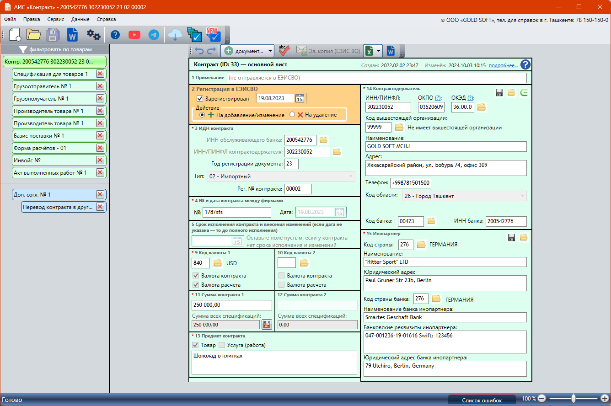Click ОКПО help (?) link
The height and width of the screenshot is (406, 611).
[438, 97]
